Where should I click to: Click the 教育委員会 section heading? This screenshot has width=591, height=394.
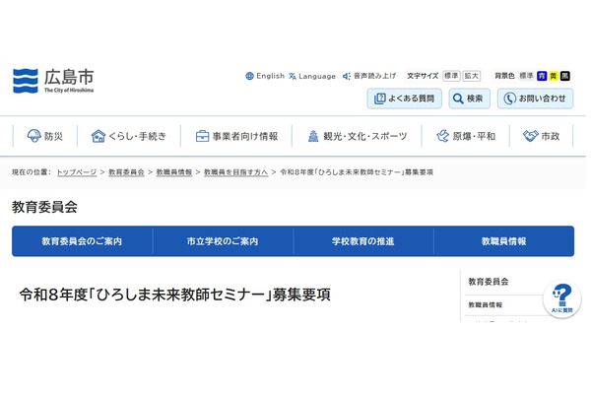[44, 207]
